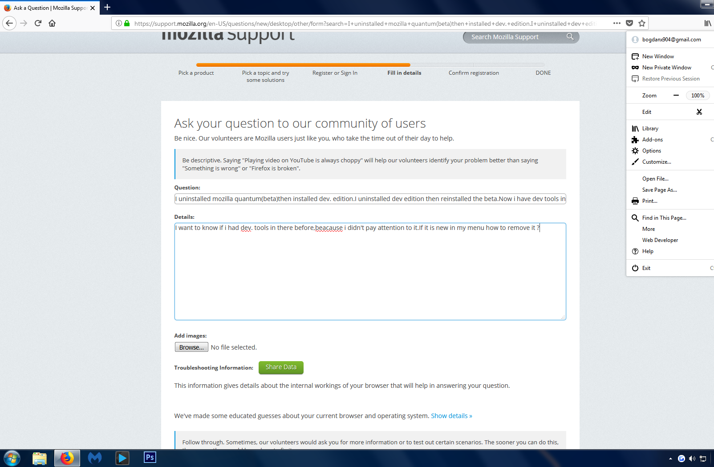The height and width of the screenshot is (467, 714).
Task: Go back to the previous page
Action: click(9, 23)
